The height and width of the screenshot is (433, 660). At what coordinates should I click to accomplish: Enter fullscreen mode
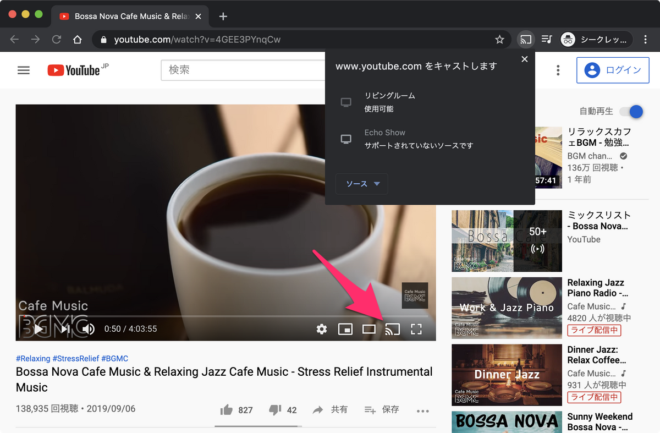(x=416, y=329)
